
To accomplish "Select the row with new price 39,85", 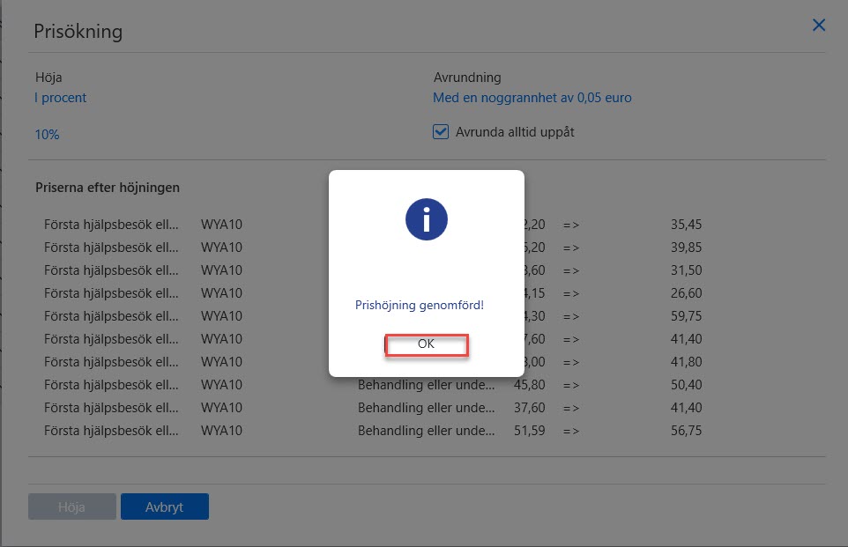I will [373, 247].
